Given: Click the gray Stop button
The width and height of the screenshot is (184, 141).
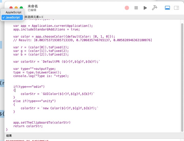Looking at the screenshot, I should coord(136,8).
